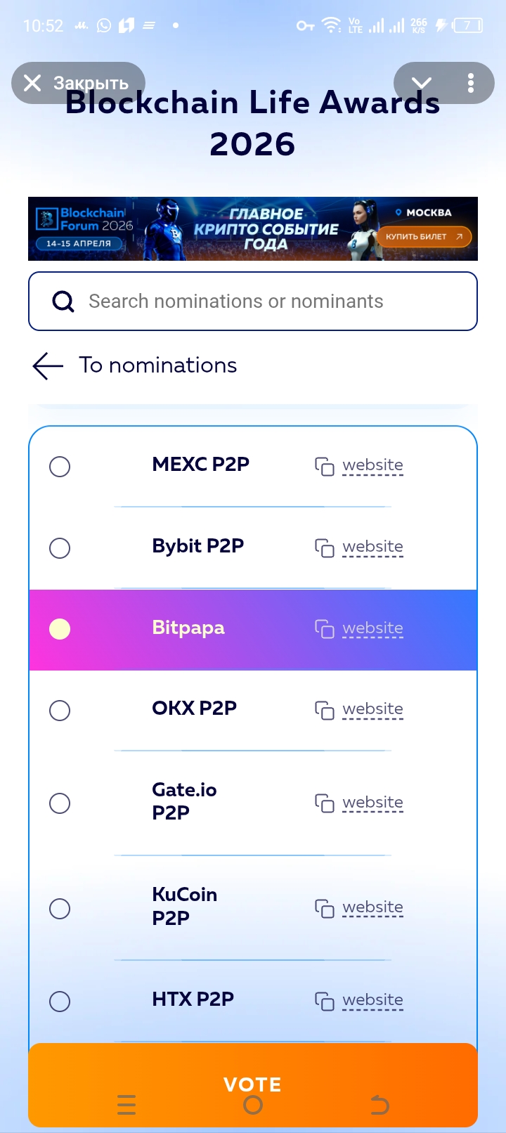The image size is (506, 1133).
Task: Copy the Gate.io P2P website link icon
Action: (324, 803)
